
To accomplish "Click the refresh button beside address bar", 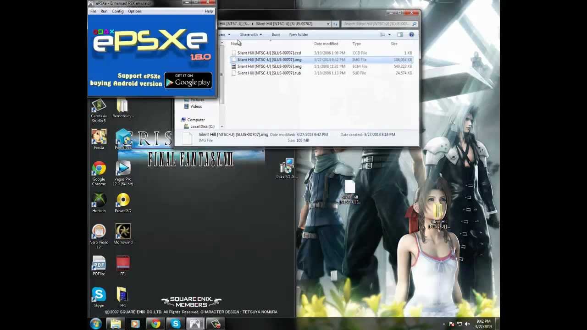I will [335, 24].
